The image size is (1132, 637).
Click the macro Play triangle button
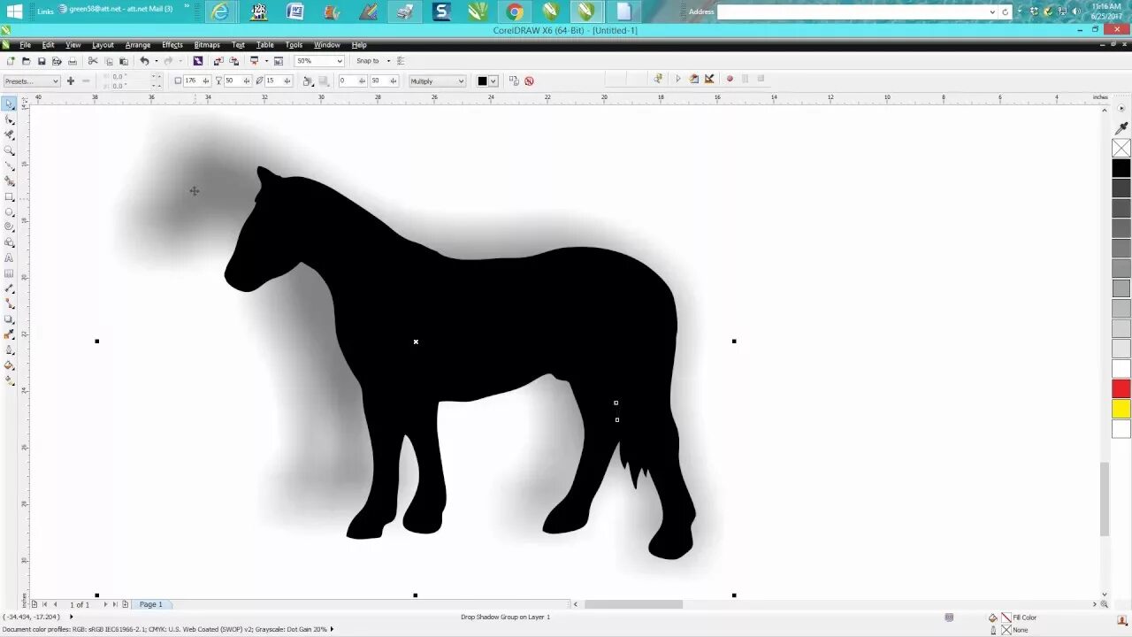[678, 79]
